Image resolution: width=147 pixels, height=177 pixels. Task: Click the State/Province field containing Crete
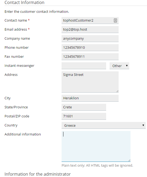pyautogui.click(x=84, y=107)
